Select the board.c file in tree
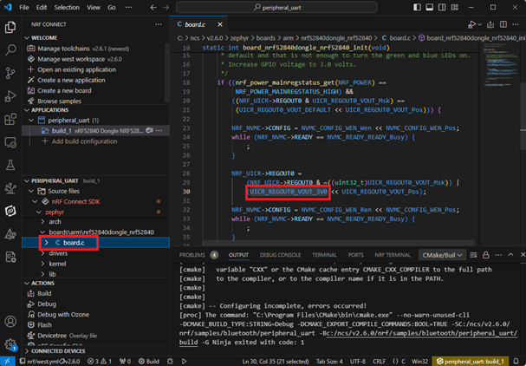 pyautogui.click(x=74, y=243)
